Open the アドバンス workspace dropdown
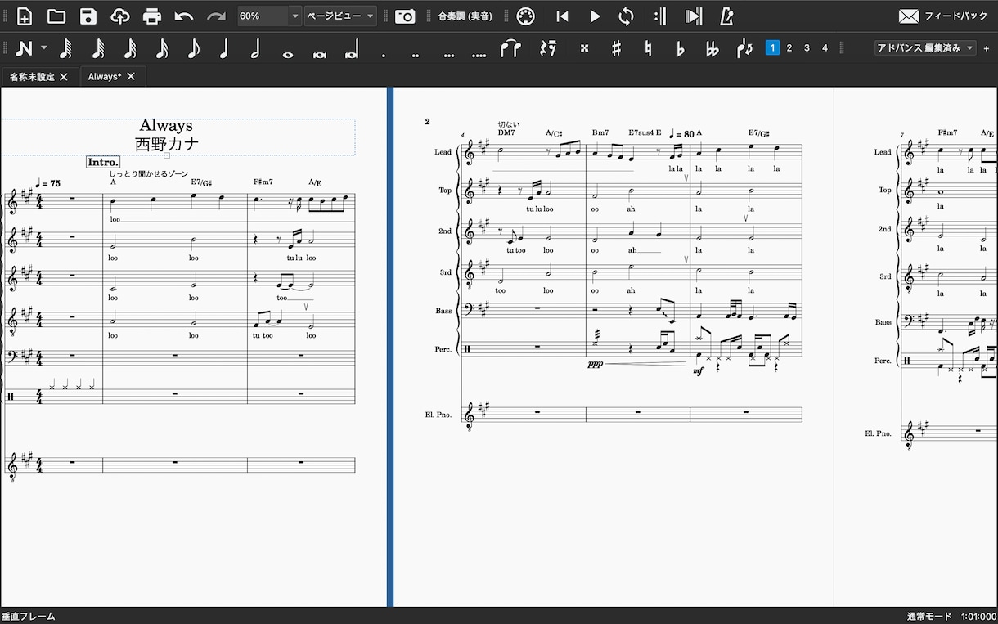This screenshot has width=998, height=624. coord(925,48)
